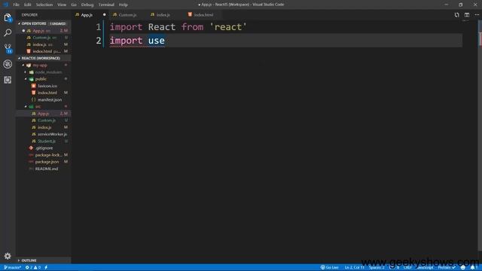Open notifications bell in status bar
Screen dimensions: 482x271
[x=473, y=268]
